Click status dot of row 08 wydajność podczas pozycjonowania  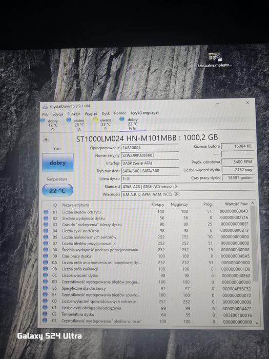pos(46,250)
